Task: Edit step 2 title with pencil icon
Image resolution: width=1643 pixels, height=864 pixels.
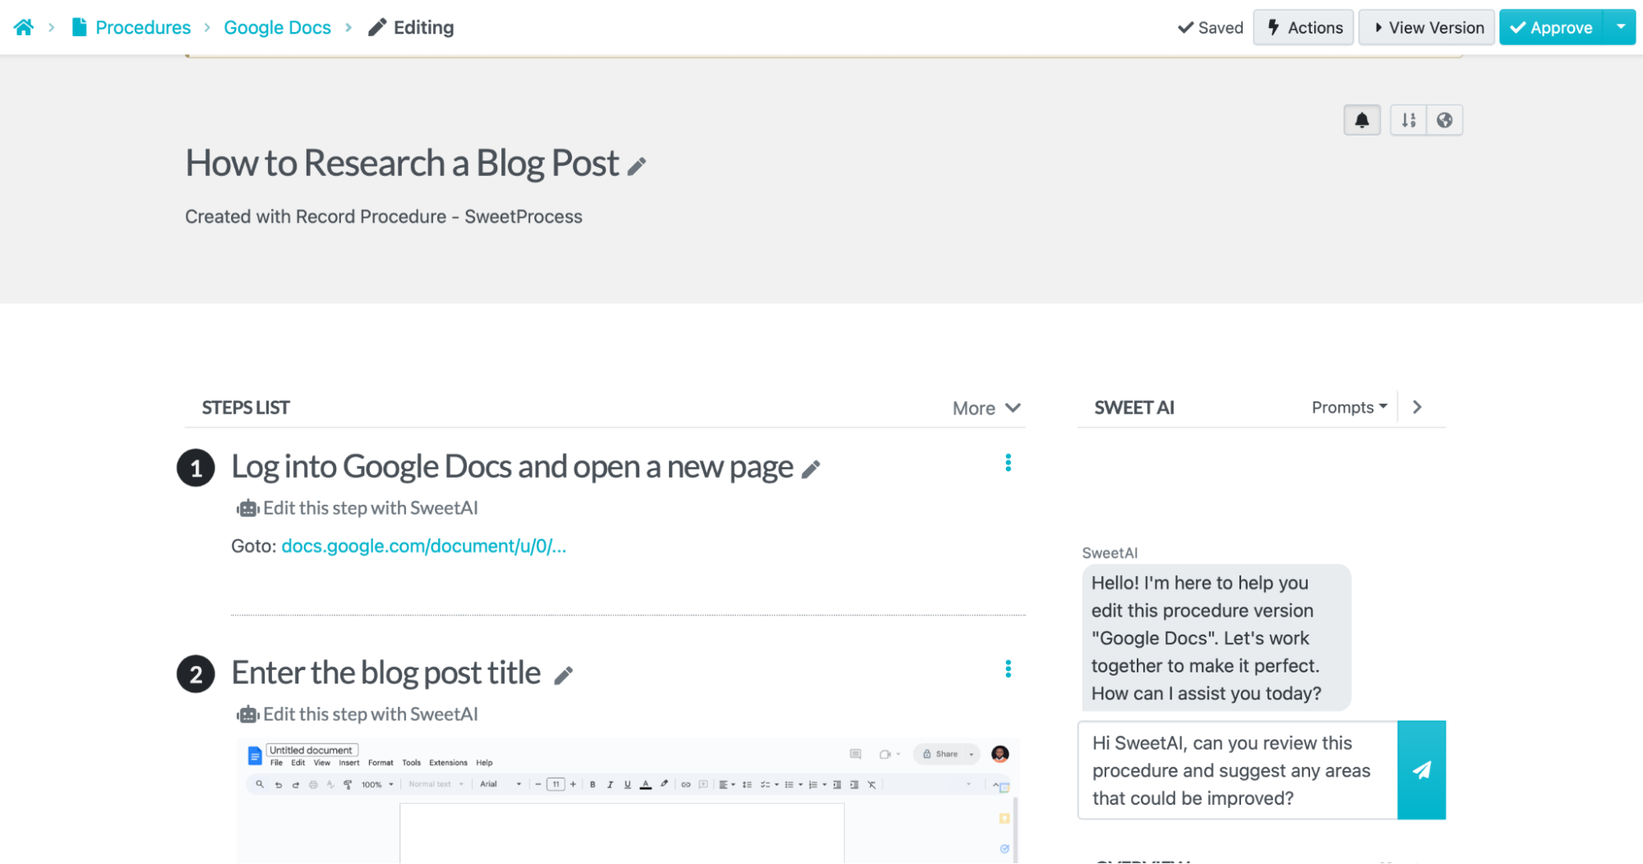Action: (563, 676)
